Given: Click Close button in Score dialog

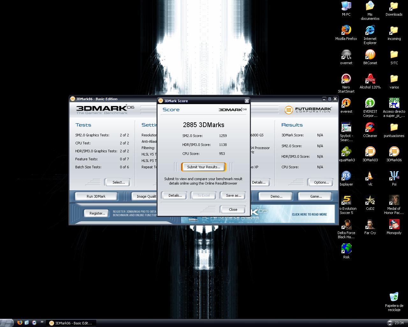Looking at the screenshot, I should (x=233, y=209).
